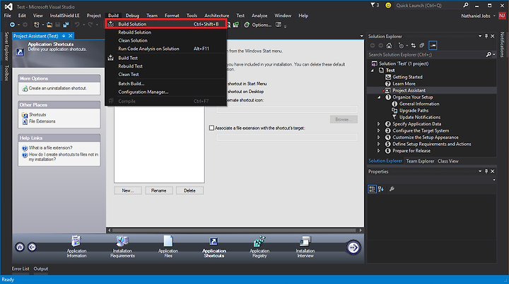
Task: Click the Save All toolbar icon
Action: [x=66, y=25]
